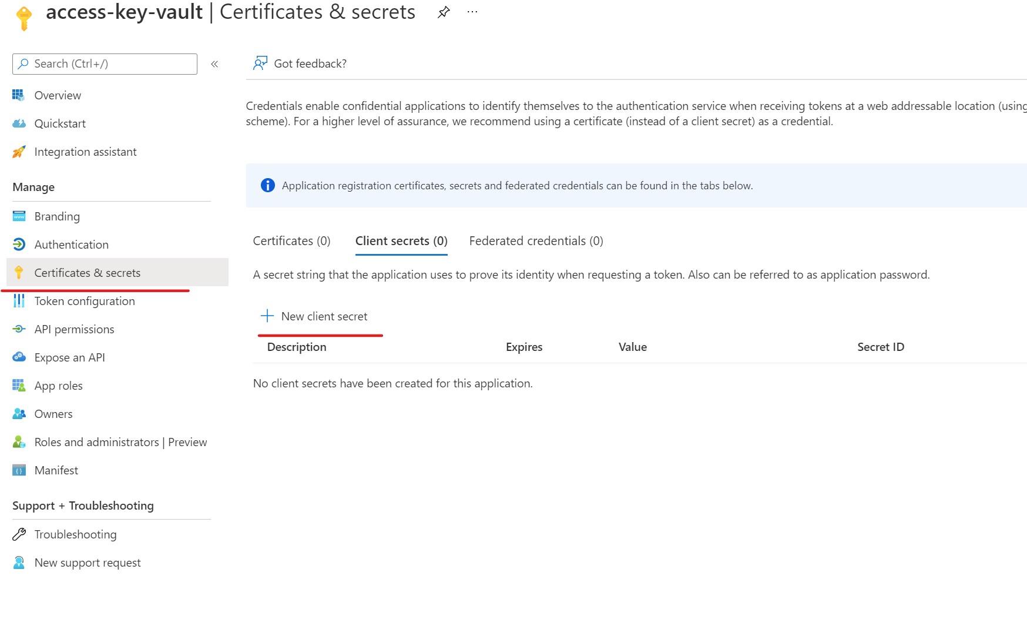Click the Integration assistant rocket icon
The width and height of the screenshot is (1027, 626).
19,152
